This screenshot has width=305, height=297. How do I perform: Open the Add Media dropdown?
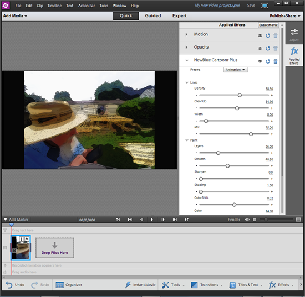point(15,16)
